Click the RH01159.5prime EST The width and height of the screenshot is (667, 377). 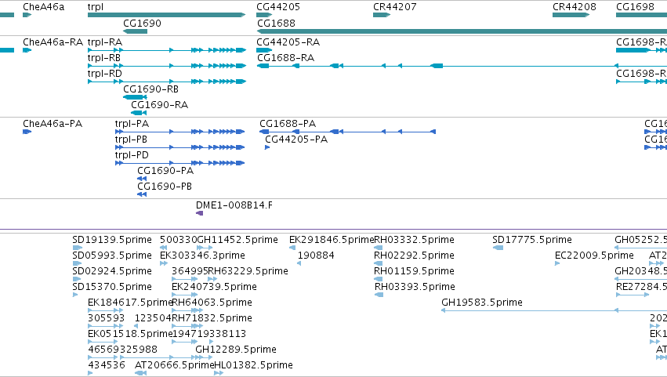click(x=378, y=279)
